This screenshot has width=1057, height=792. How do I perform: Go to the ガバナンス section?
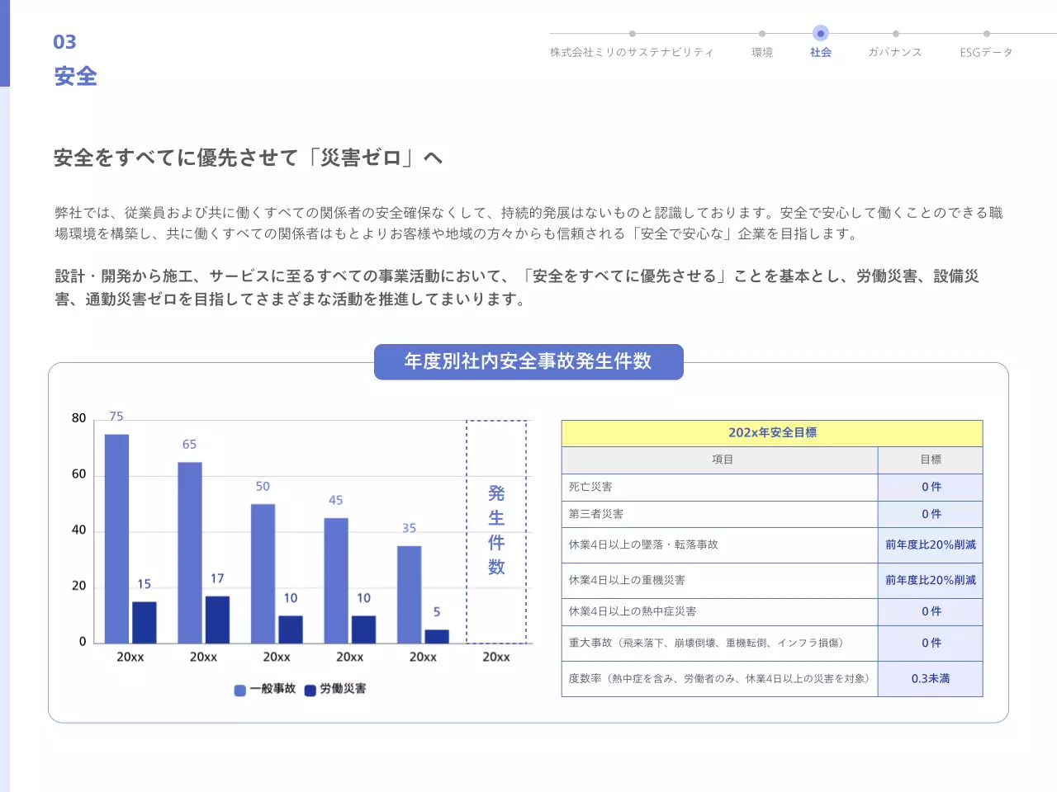pyautogui.click(x=894, y=52)
